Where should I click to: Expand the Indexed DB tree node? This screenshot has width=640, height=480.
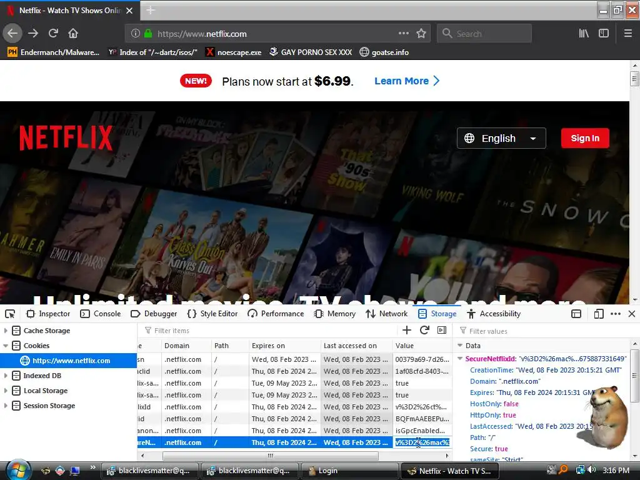(6, 376)
